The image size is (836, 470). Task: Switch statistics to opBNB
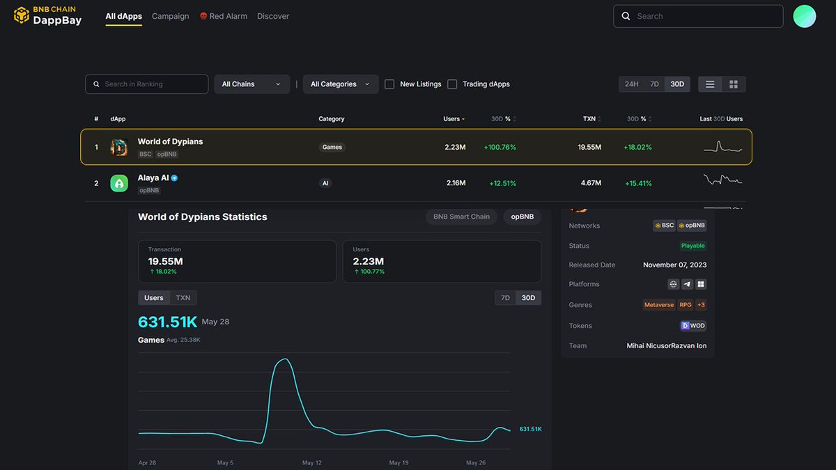(x=522, y=217)
